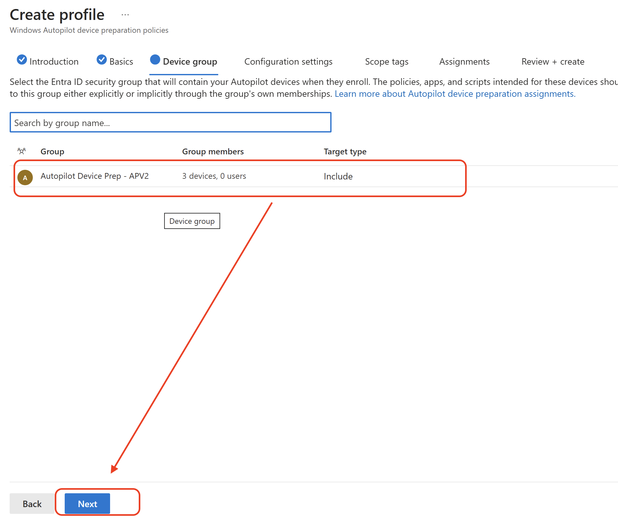
Task: Click the Back button
Action: click(x=32, y=504)
